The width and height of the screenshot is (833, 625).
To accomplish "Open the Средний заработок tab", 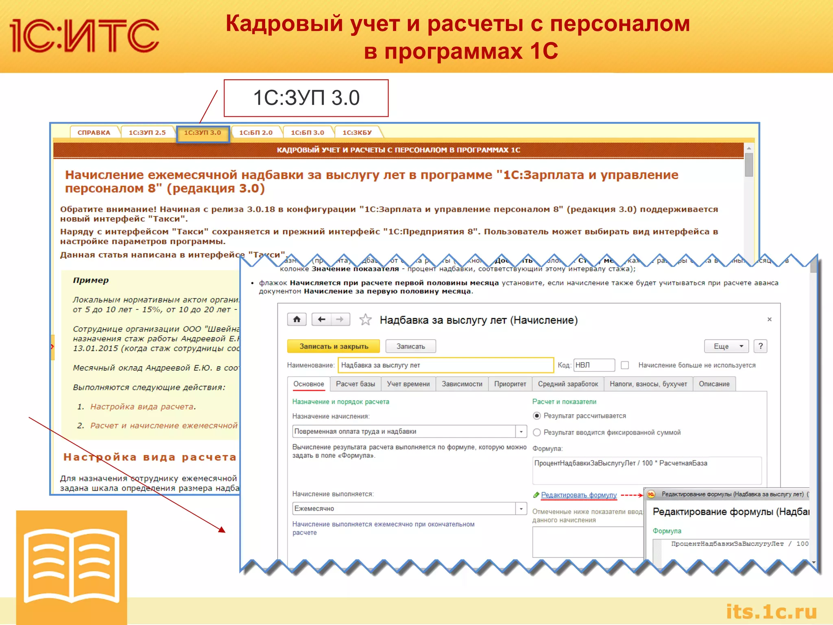I will click(568, 384).
